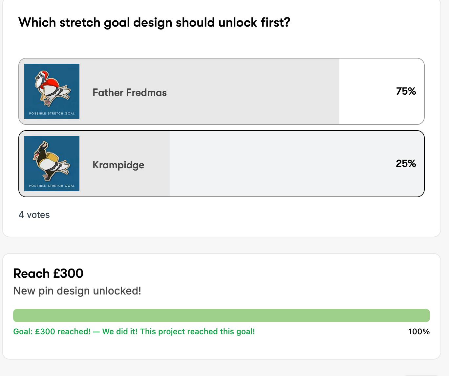Click the Reach £300 heading
This screenshot has height=376, width=449.
48,273
